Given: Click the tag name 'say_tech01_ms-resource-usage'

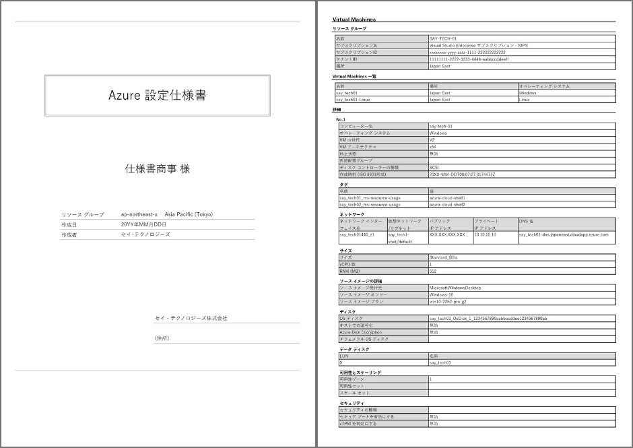Looking at the screenshot, I should coord(370,198).
